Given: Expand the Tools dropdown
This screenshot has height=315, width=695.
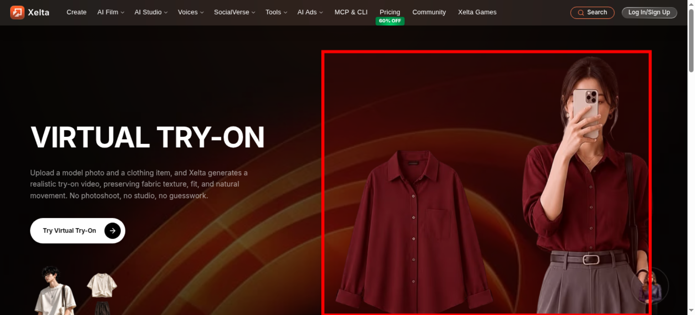Looking at the screenshot, I should (276, 12).
